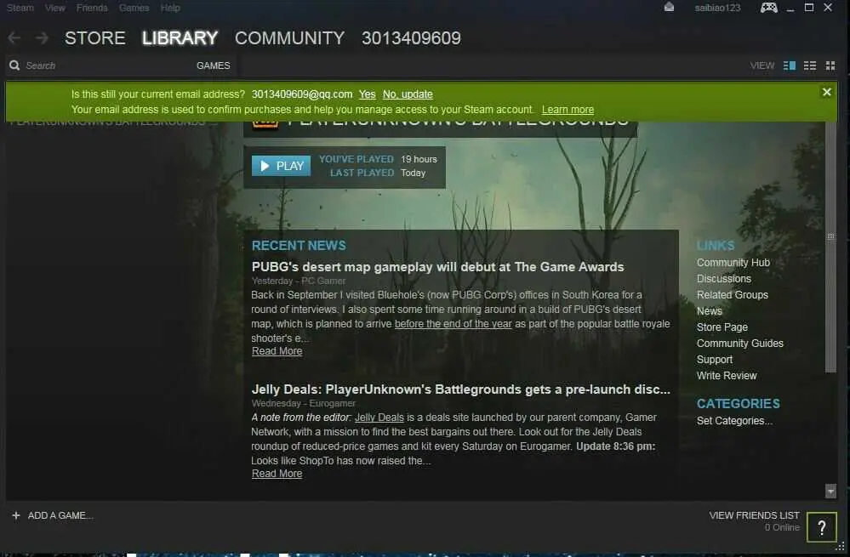
Task: Open Big Picture mode controller icon
Action: click(x=768, y=8)
